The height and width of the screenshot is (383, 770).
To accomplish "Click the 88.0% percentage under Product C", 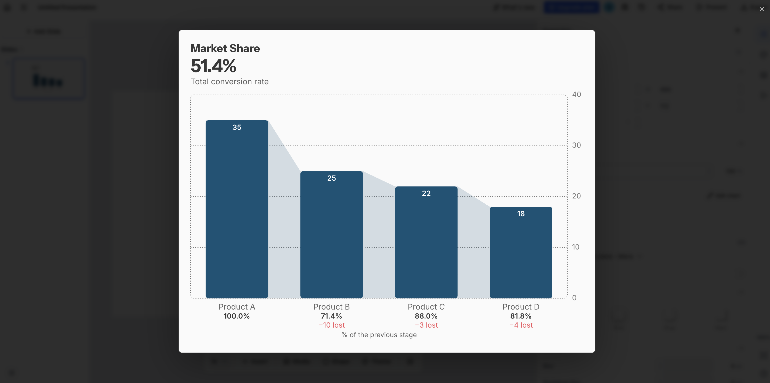I will tap(426, 316).
